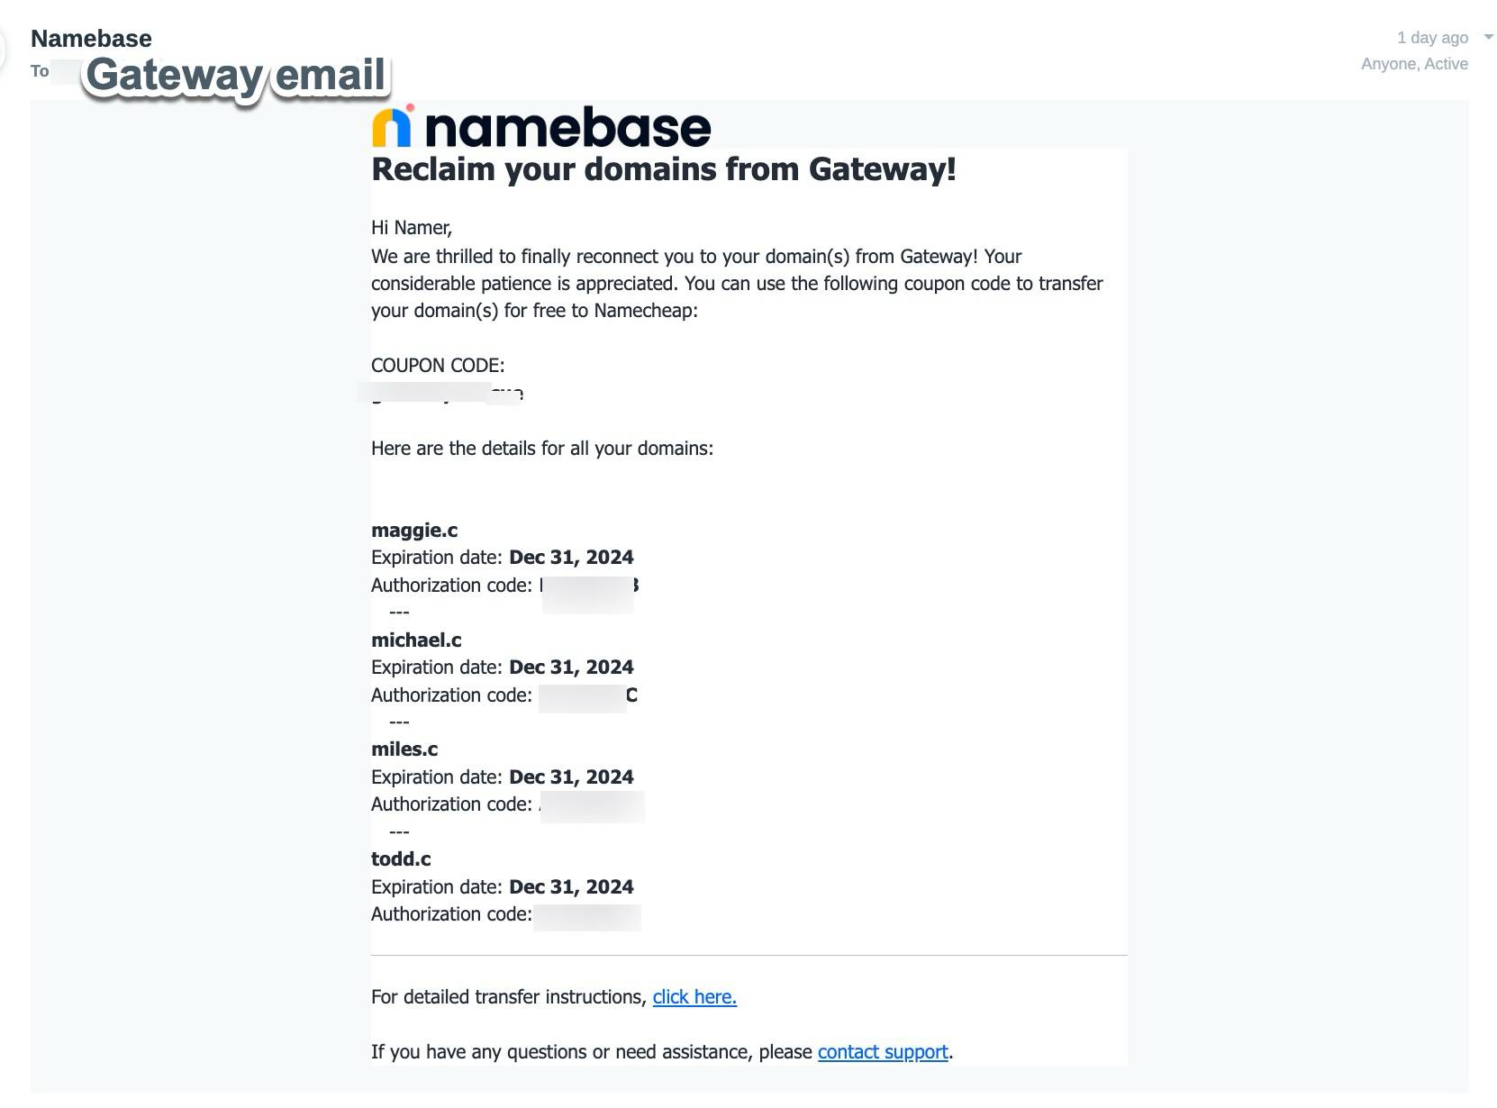1497x1108 pixels.
Task: Select the 'To' recipient field
Action: 41,70
